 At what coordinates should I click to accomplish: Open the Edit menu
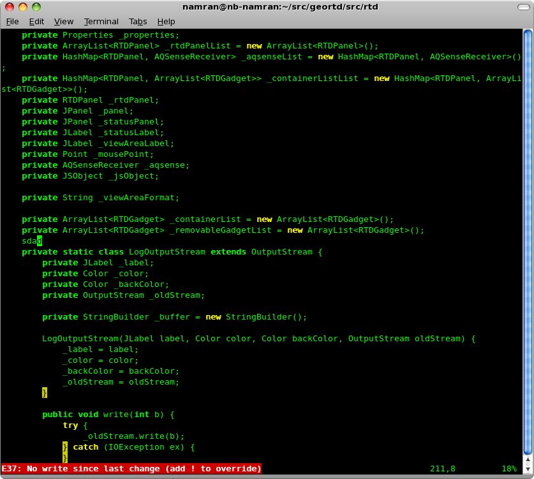[36, 21]
